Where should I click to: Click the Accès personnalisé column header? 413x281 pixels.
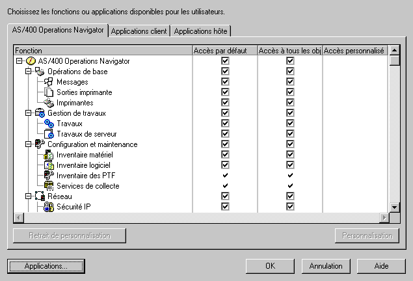[355, 51]
